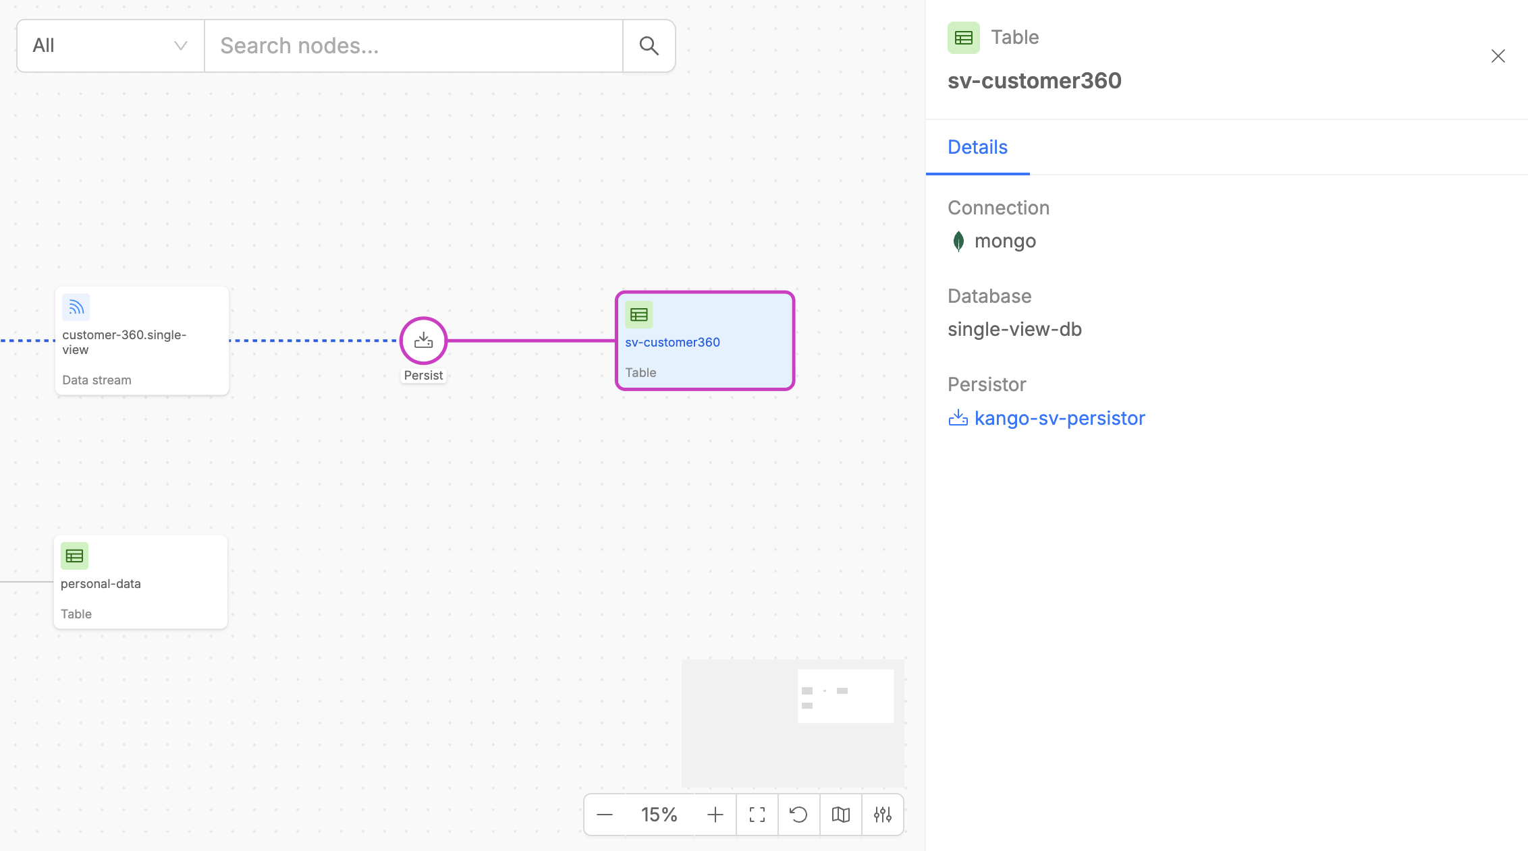This screenshot has height=851, width=1528.
Task: Open the kango-sv-persistor link
Action: coord(1059,418)
